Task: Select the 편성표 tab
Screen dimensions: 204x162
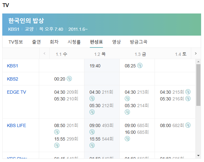Action: (97, 42)
